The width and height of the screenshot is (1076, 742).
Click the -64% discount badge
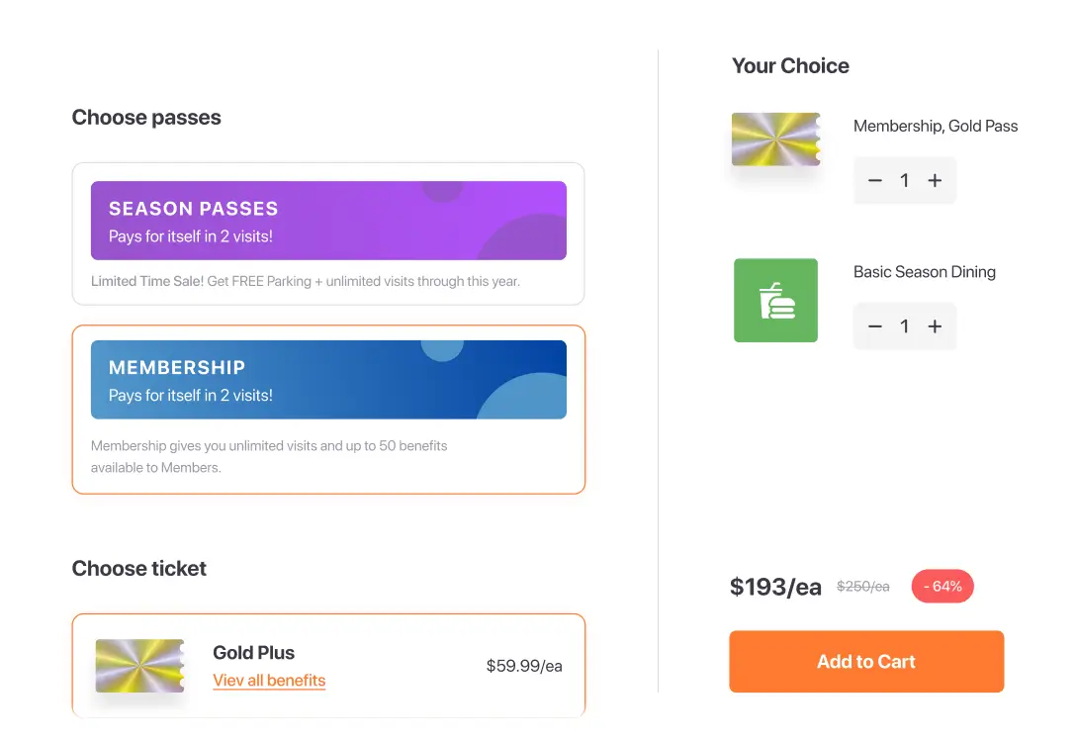click(x=941, y=587)
